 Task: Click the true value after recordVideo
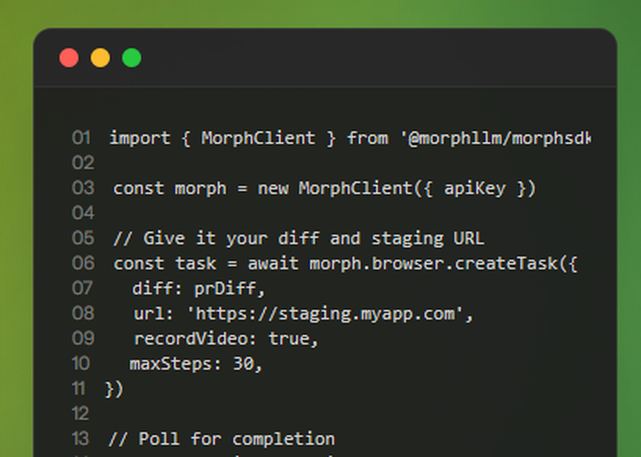[293, 339]
